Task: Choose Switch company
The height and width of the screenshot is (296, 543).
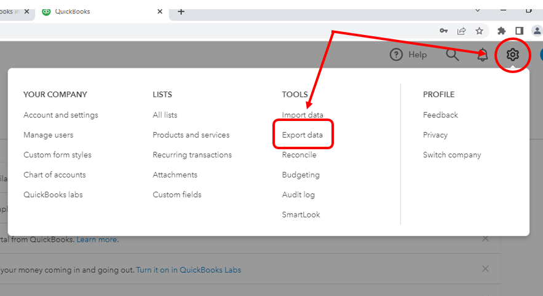Action: 452,155
